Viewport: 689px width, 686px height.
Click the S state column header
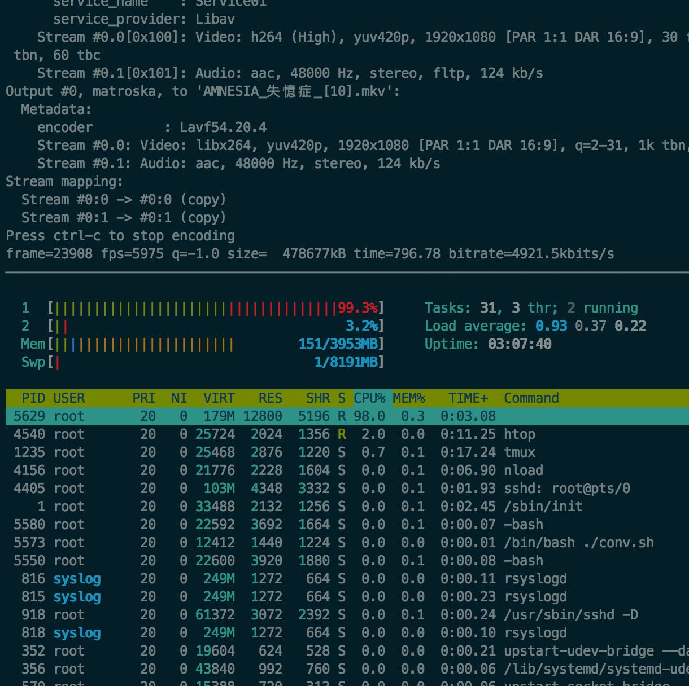342,398
